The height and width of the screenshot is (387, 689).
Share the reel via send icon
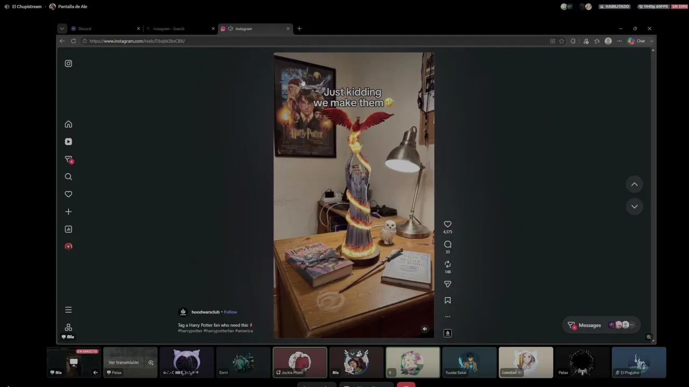pyautogui.click(x=447, y=284)
